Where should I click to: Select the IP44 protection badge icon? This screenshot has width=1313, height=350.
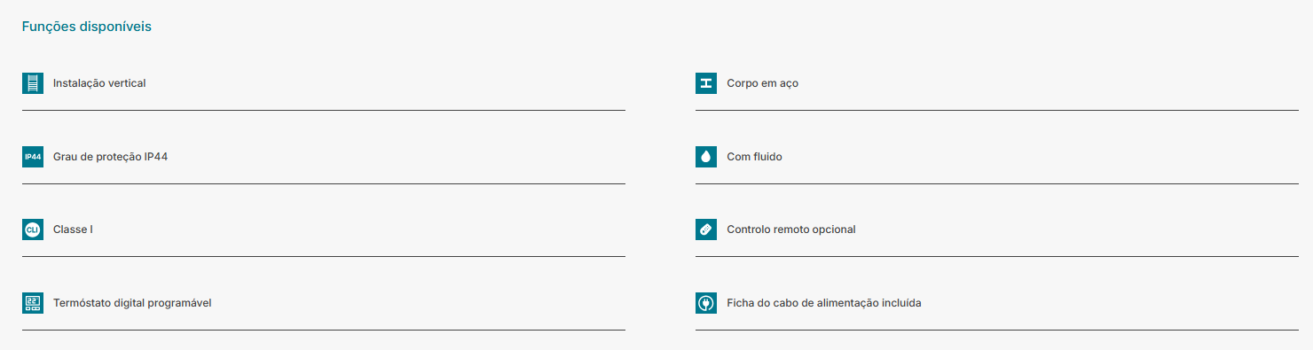coord(33,157)
